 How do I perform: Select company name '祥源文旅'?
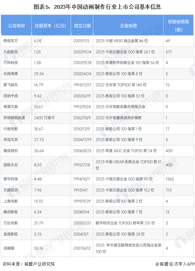click(x=10, y=107)
